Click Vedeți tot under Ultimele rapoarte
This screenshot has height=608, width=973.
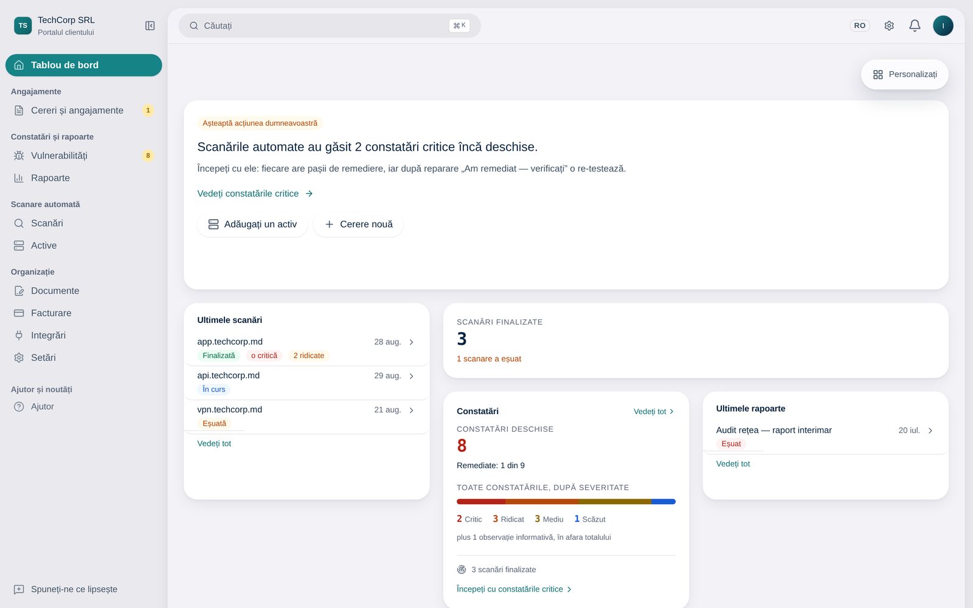click(733, 464)
